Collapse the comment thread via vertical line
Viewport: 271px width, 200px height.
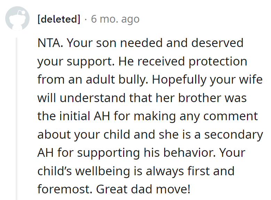(x=16, y=118)
